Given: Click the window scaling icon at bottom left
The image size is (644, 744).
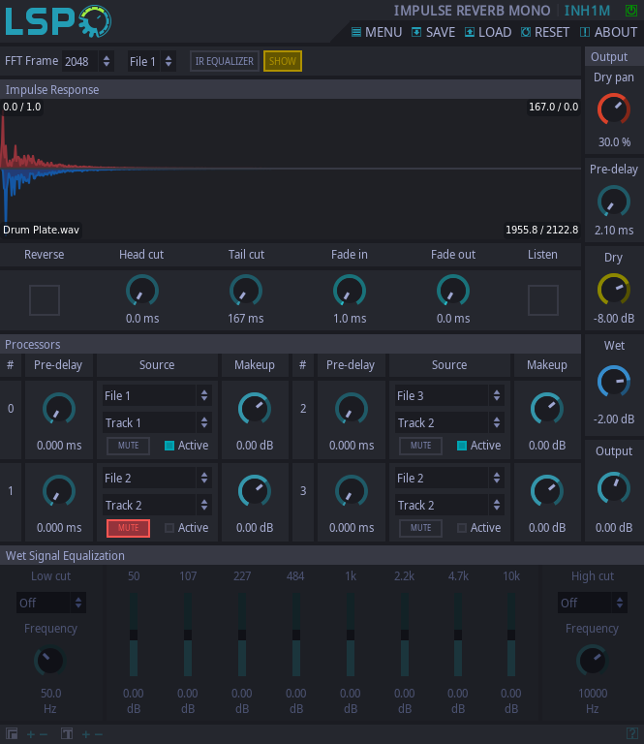Looking at the screenshot, I should pos(12,734).
